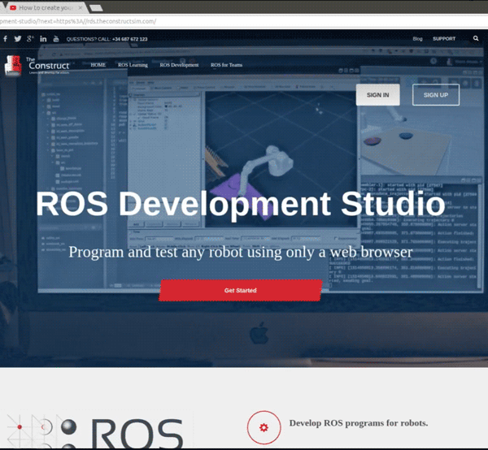Open the YouTube icon in top bar
Screen dimensions: 488x450
[x=56, y=38]
